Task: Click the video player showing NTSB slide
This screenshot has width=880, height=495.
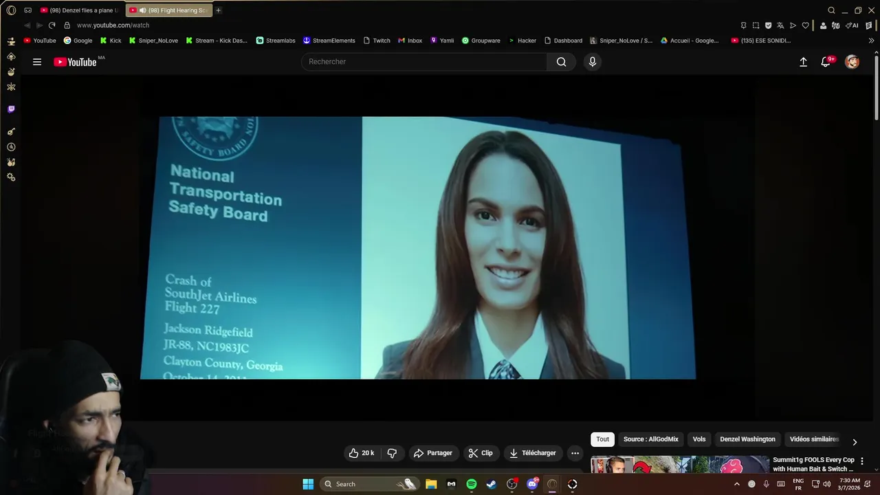Action: click(x=418, y=247)
